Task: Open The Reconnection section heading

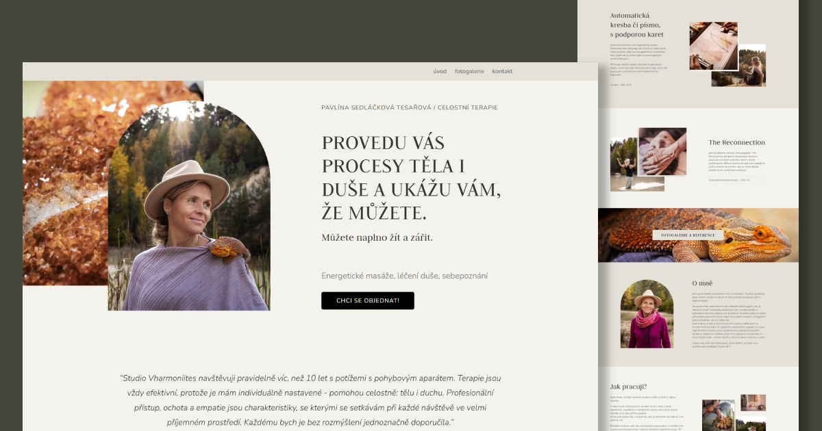Action: pos(736,142)
